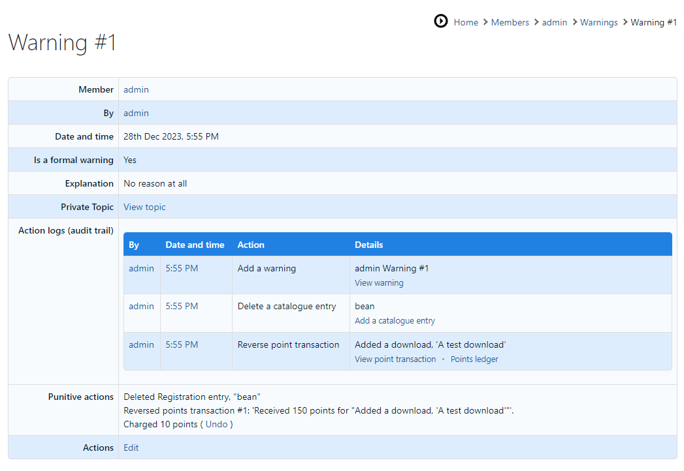Click the 'Date and time' column header
The height and width of the screenshot is (471, 684).
point(195,245)
